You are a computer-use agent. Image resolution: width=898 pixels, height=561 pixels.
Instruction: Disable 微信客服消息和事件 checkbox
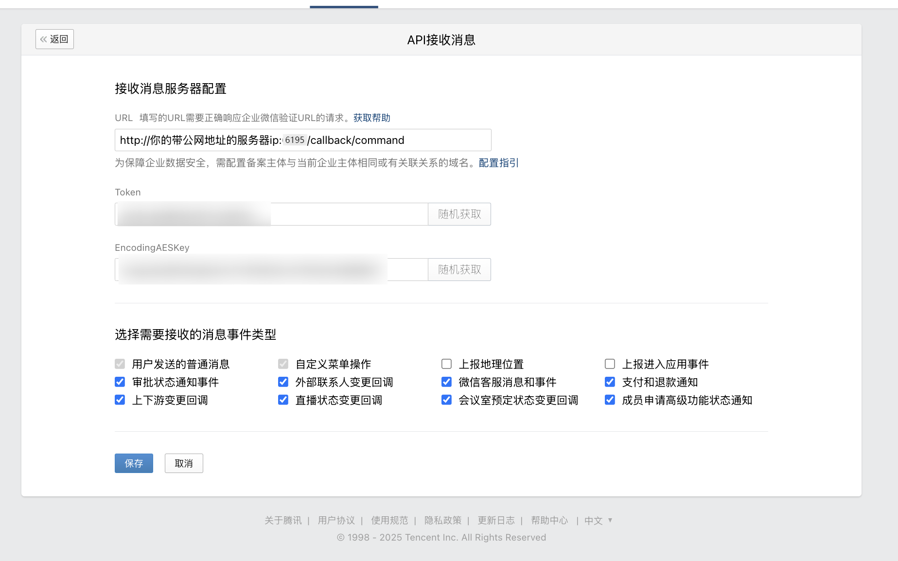pyautogui.click(x=446, y=382)
